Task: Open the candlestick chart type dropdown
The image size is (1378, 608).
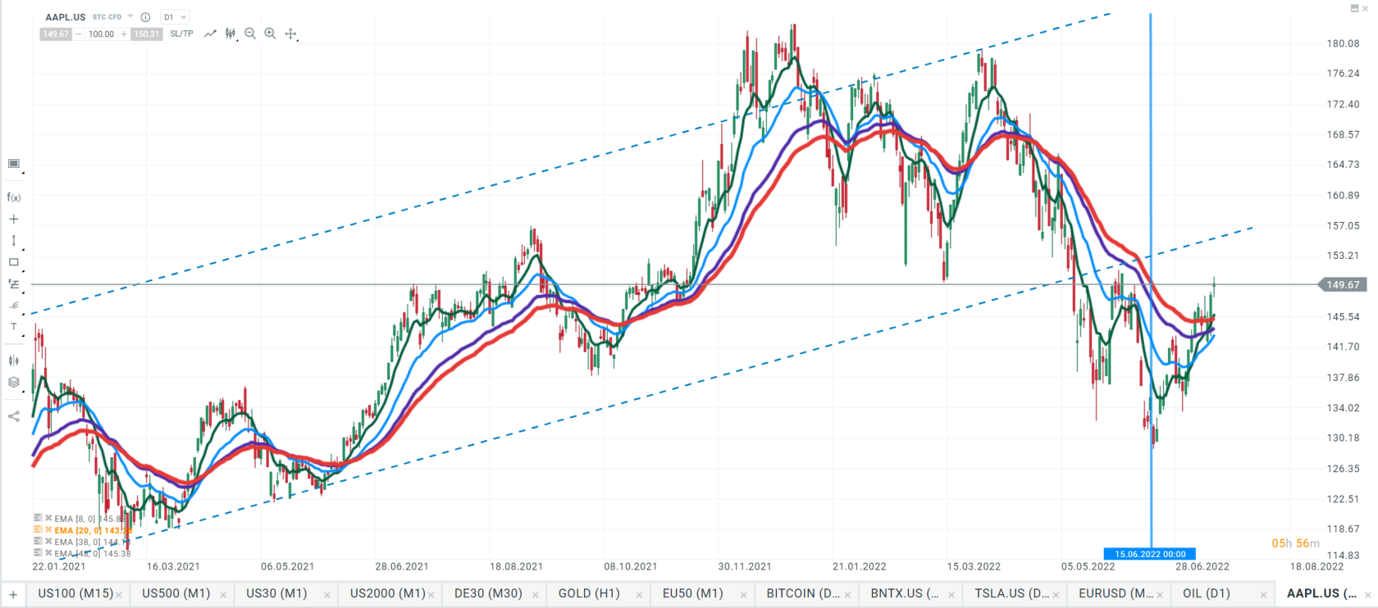Action: [x=230, y=34]
